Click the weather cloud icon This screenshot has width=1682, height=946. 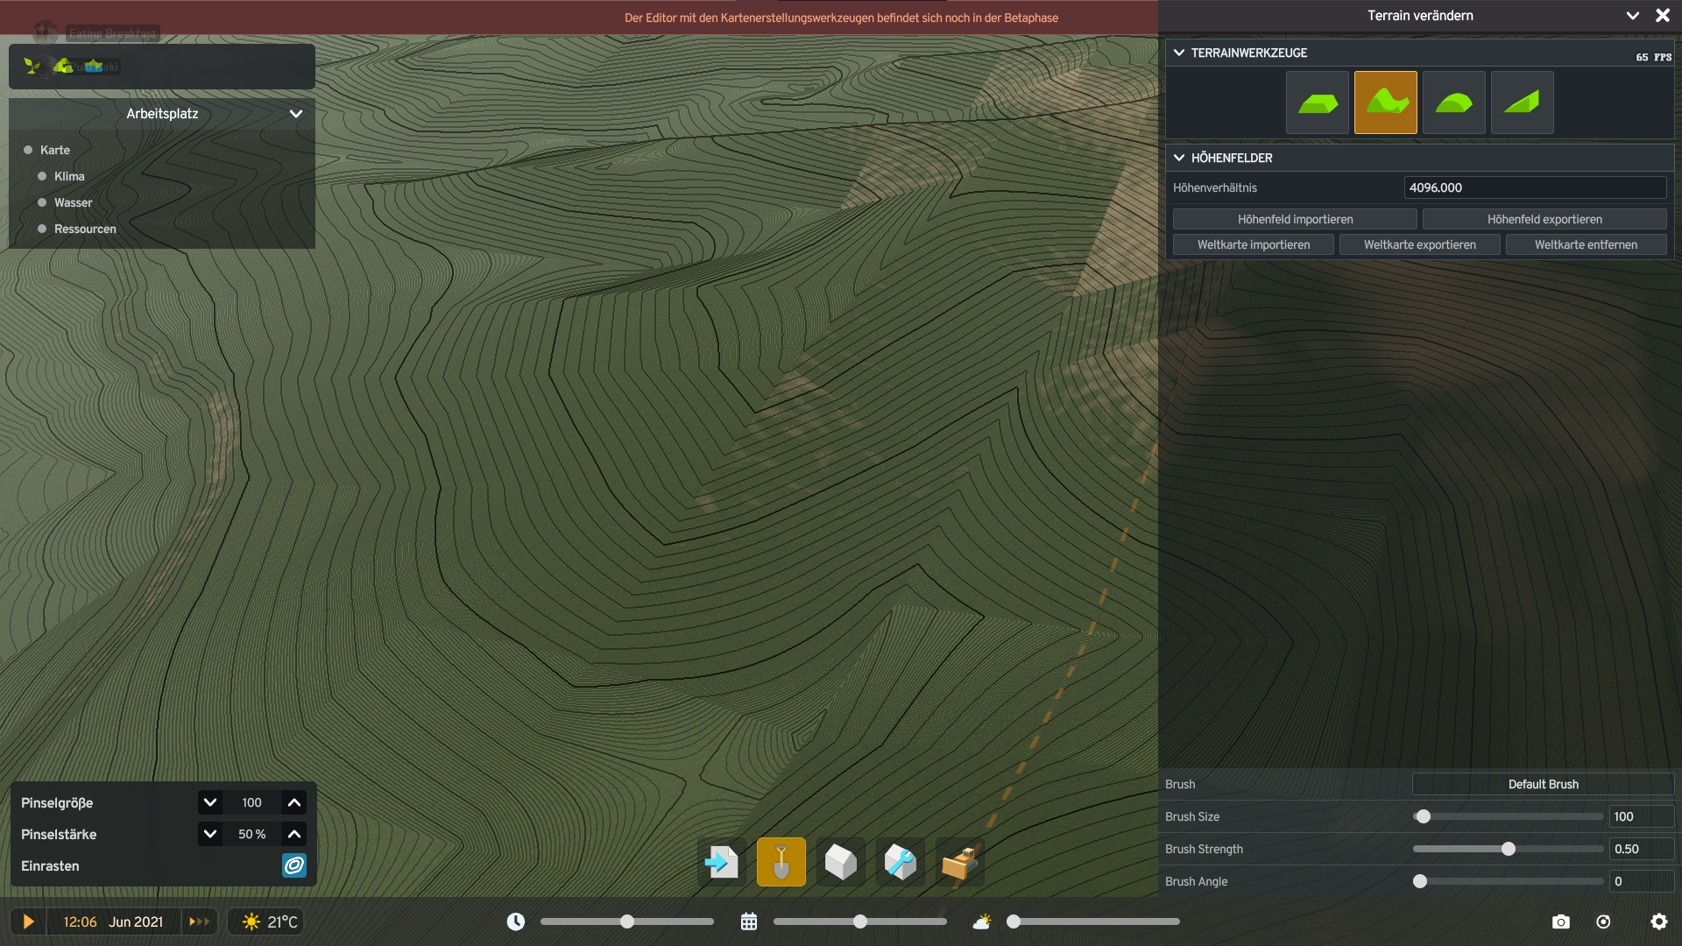(982, 921)
